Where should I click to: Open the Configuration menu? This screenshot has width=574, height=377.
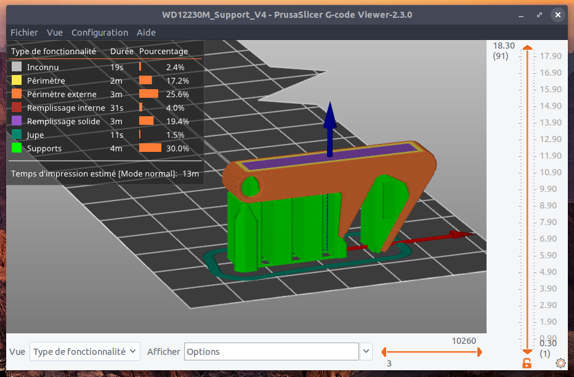pyautogui.click(x=100, y=33)
